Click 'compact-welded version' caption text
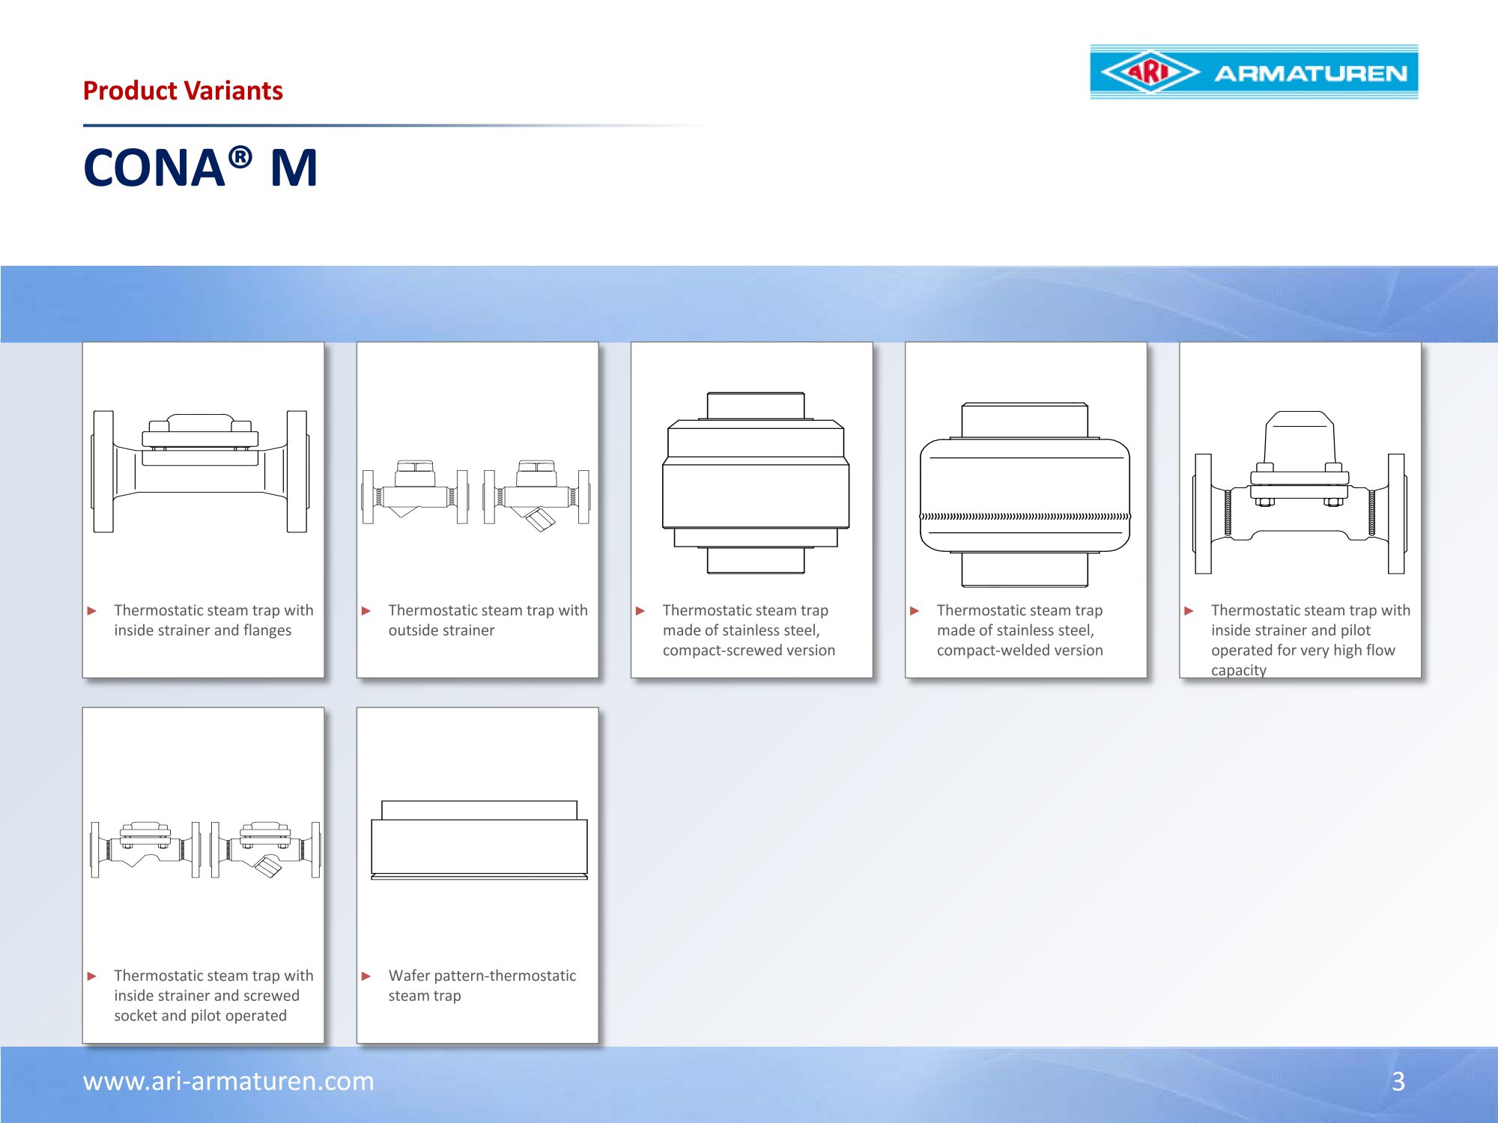Viewport: 1498px width, 1123px height. (1020, 651)
